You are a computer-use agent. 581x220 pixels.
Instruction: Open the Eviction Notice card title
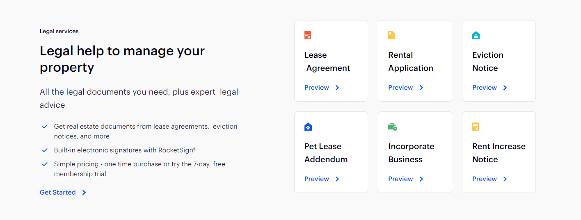488,61
